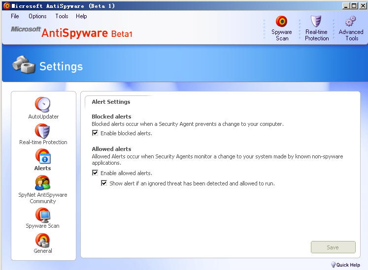
Task: Select the Alerts settings icon
Action: (x=43, y=156)
